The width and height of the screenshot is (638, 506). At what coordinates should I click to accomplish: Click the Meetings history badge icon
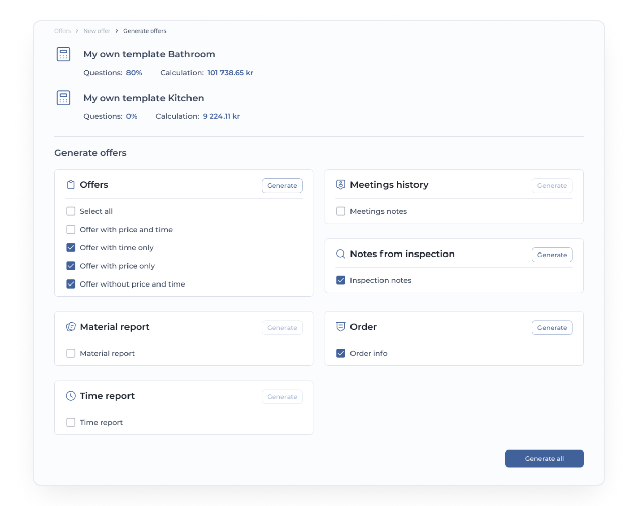click(x=341, y=185)
